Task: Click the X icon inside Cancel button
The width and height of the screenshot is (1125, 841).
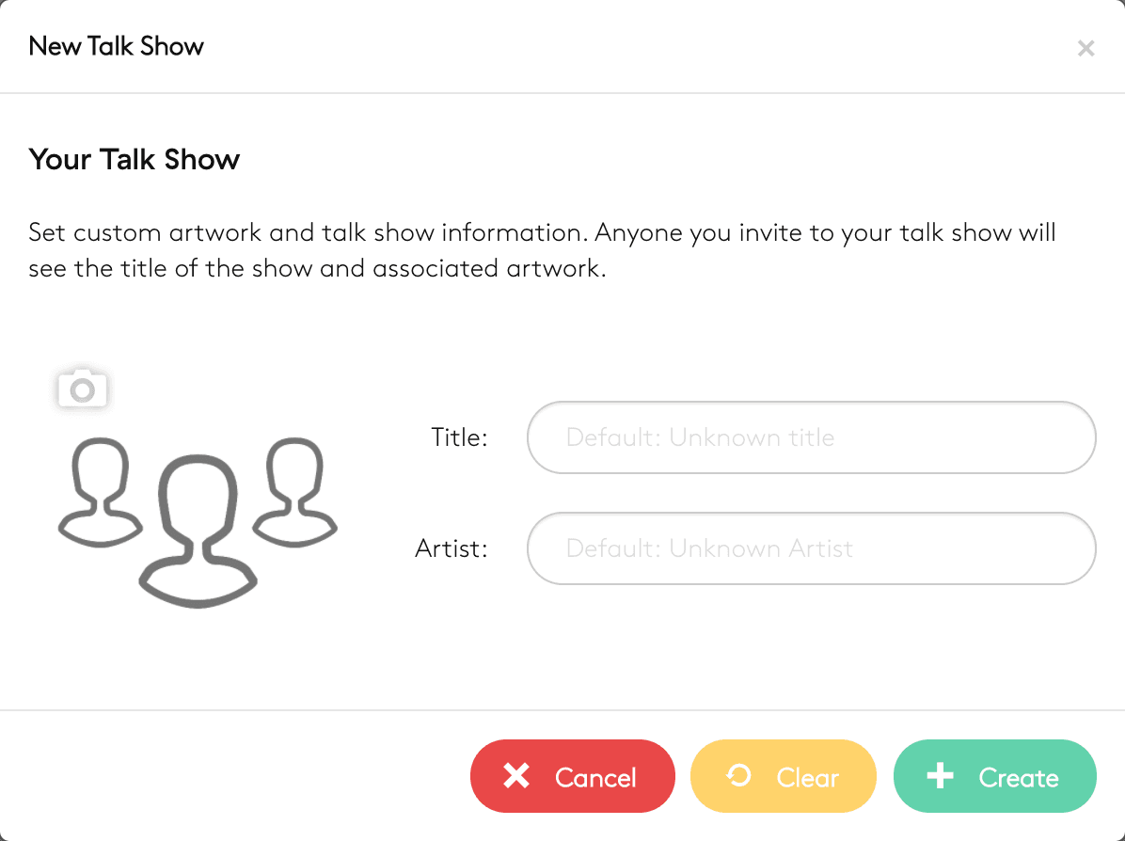Action: (516, 776)
